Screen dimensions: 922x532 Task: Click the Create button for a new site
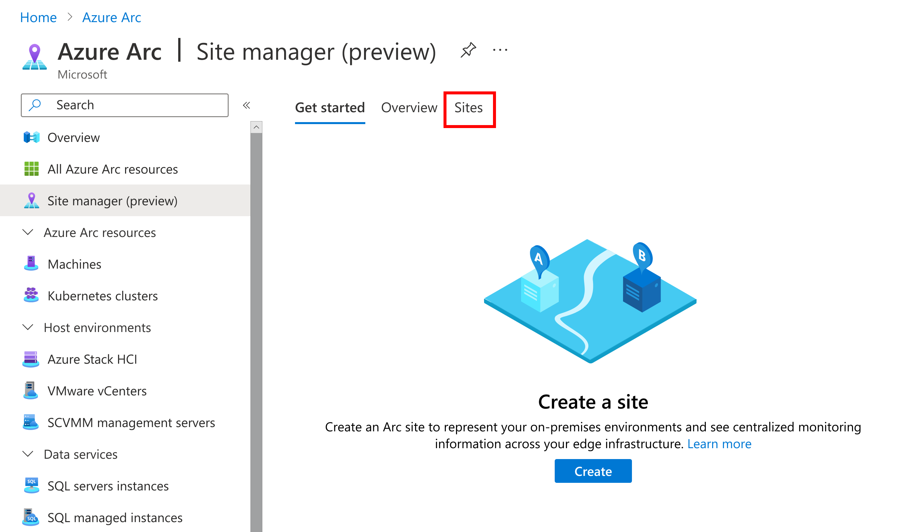pyautogui.click(x=592, y=471)
